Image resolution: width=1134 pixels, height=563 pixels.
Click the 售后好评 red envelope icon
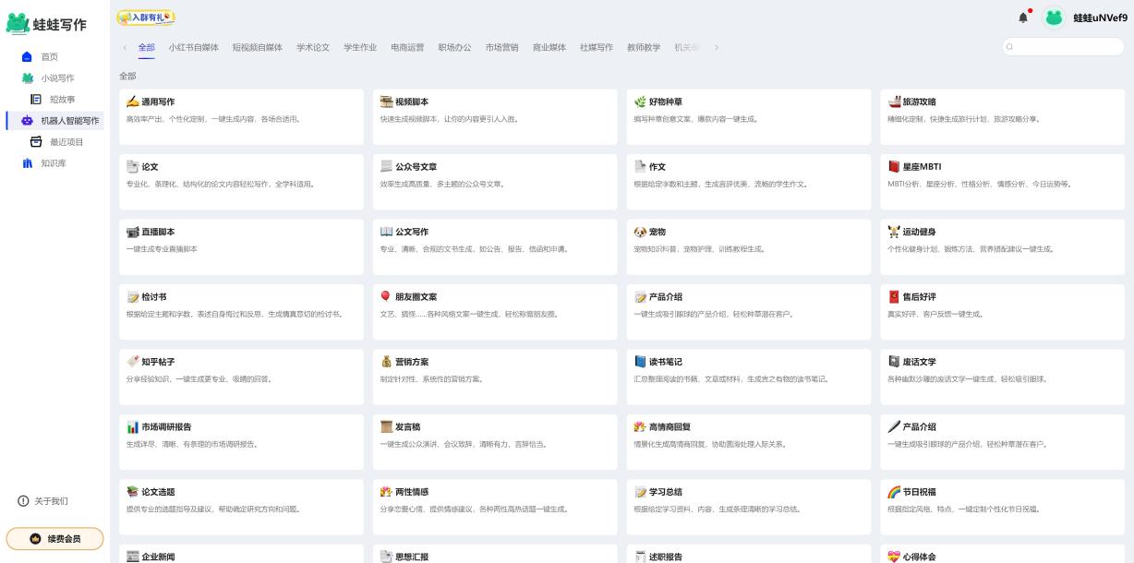(894, 297)
